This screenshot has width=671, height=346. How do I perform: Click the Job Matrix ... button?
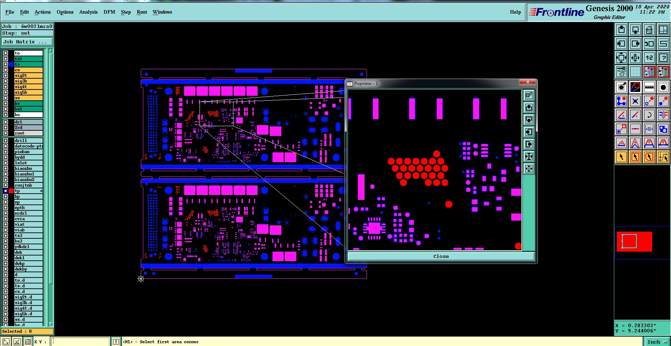point(27,42)
